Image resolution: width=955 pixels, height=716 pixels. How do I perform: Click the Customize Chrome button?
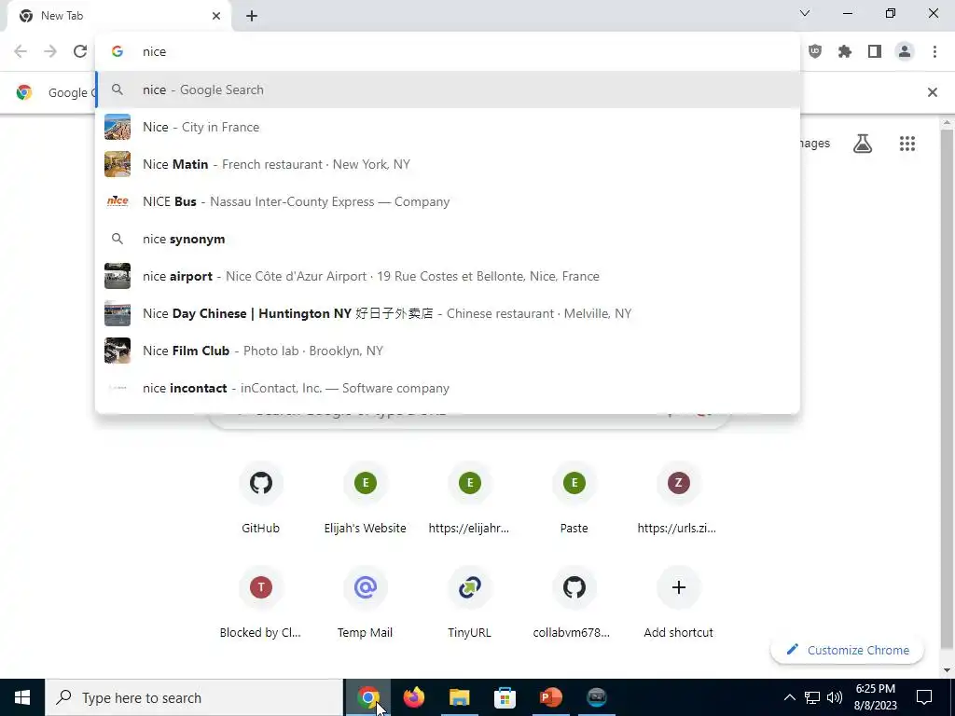point(847,650)
